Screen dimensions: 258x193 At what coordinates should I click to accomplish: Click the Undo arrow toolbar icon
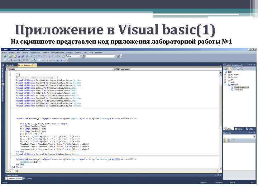(39, 56)
